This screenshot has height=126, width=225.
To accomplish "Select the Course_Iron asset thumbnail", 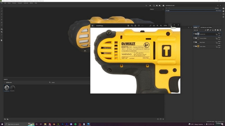I will pyautogui.click(x=6, y=88).
